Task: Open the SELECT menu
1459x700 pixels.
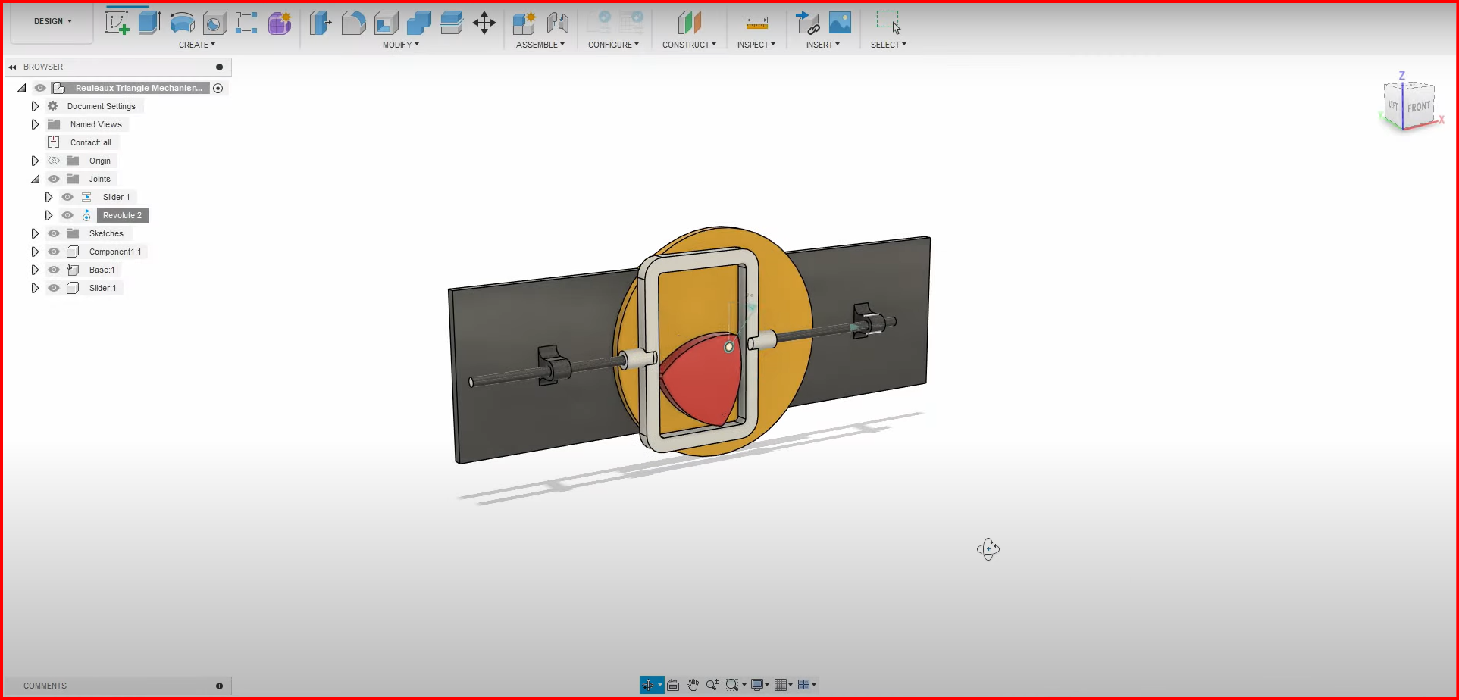Action: pyautogui.click(x=888, y=45)
